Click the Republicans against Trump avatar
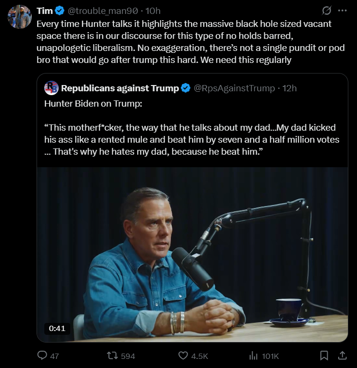Image resolution: width=357 pixels, height=368 pixels. 51,88
